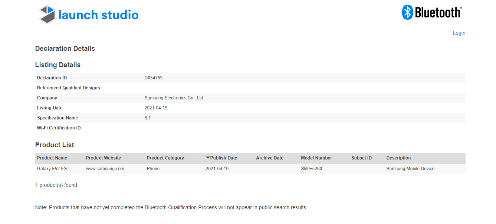
Task: Select Specification Name value 5.1
Action: [x=148, y=118]
